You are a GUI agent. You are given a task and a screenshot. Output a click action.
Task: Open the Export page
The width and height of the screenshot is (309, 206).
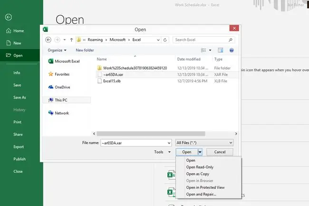(19, 147)
